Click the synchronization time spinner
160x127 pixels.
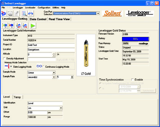(x=139, y=91)
